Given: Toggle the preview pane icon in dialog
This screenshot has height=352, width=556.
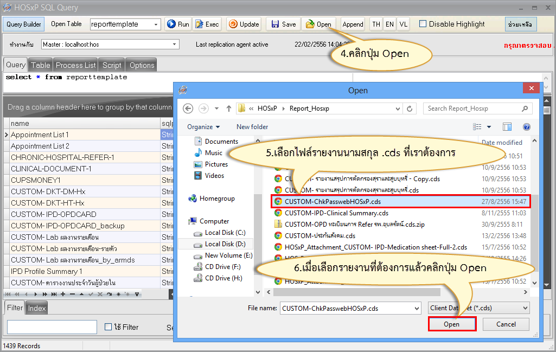Looking at the screenshot, I should [x=507, y=126].
